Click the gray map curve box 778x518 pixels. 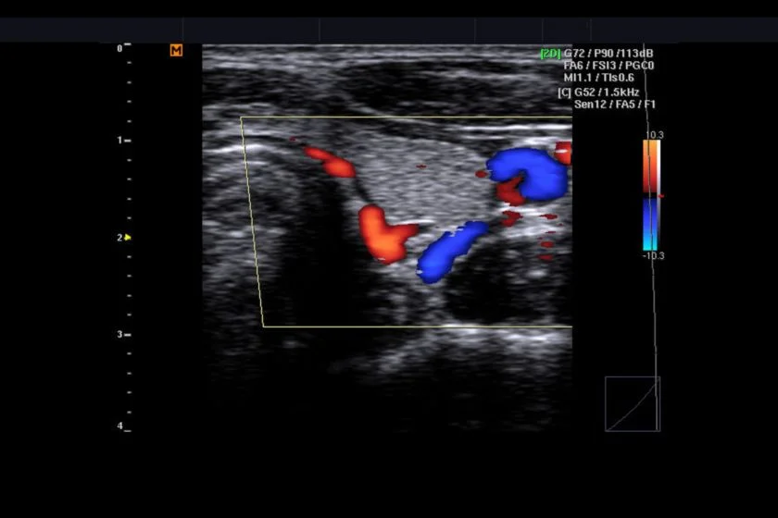click(x=633, y=404)
